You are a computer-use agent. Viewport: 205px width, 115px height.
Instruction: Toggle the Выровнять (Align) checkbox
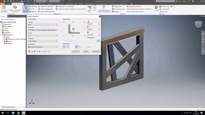88,38
